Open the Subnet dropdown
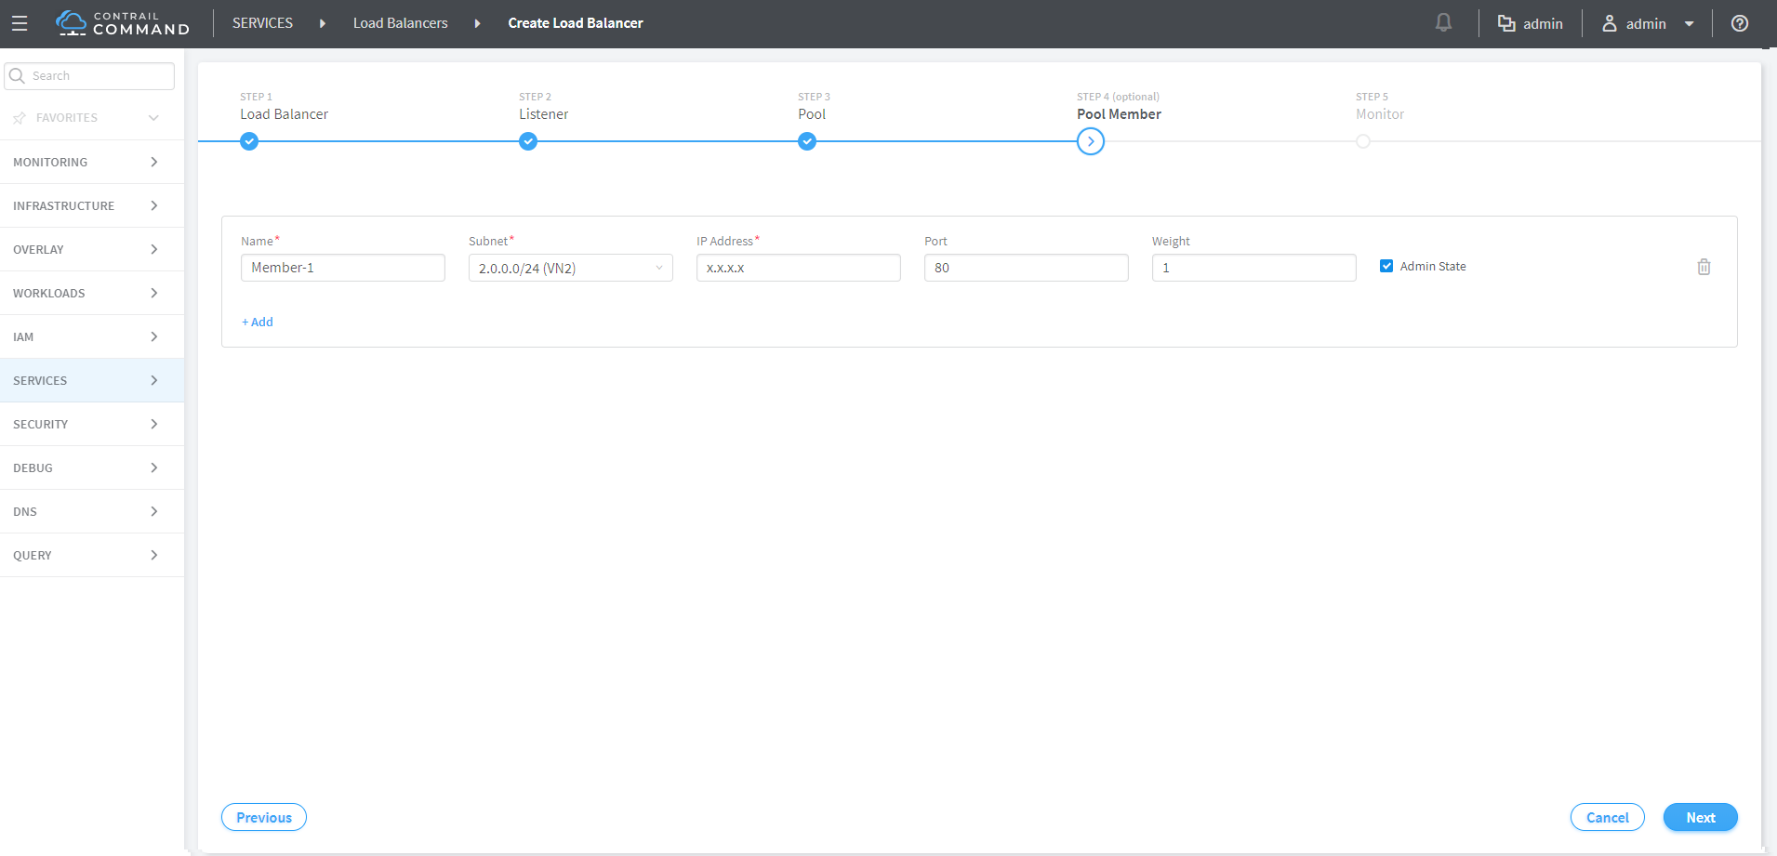 click(570, 269)
